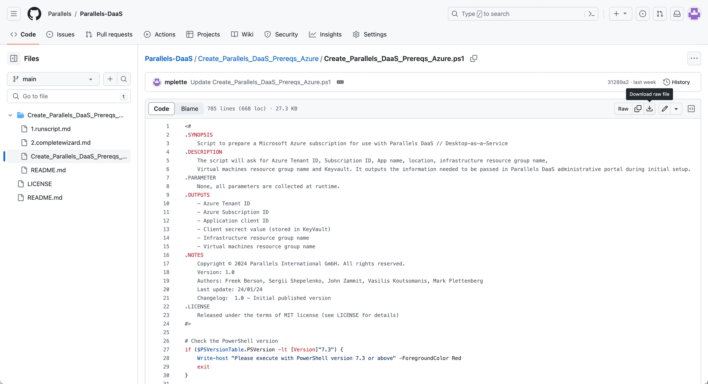
Task: Open the main branch dropdown
Action: click(53, 79)
